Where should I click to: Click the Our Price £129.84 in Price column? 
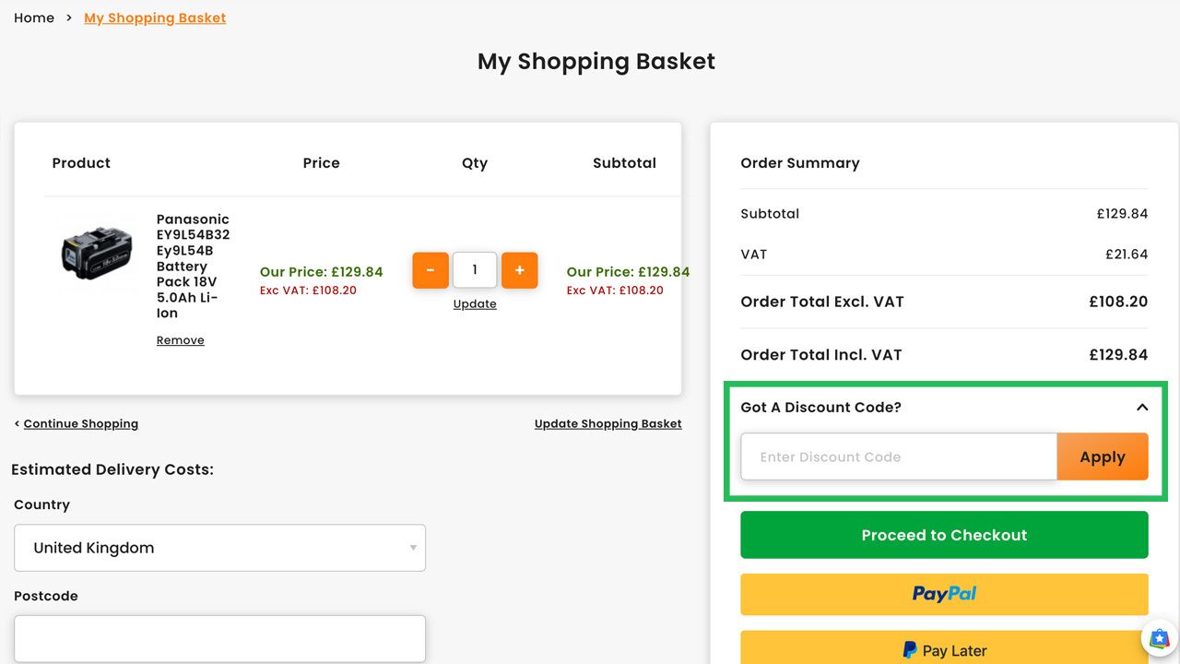321,272
